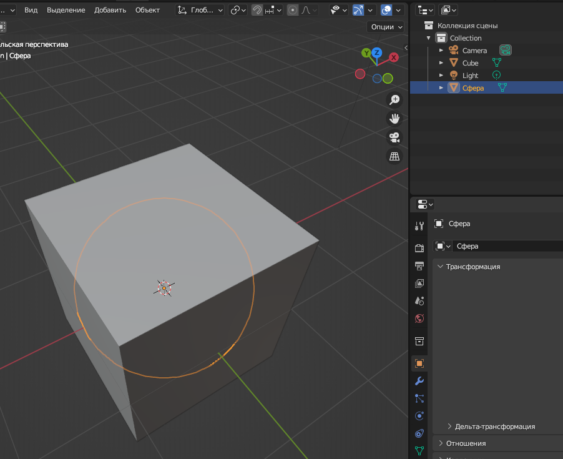Screen dimensions: 563x459
Task: Expand the Camera item in outliner
Action: [441, 51]
